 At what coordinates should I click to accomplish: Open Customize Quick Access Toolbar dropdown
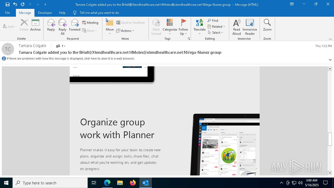click(45, 4)
